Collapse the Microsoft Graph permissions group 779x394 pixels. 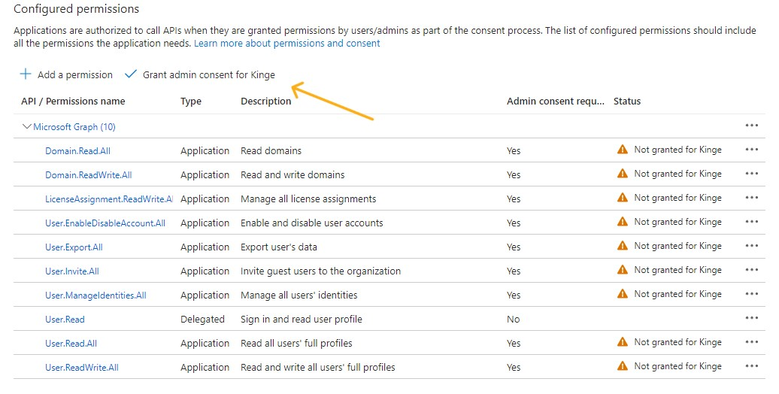coord(27,127)
